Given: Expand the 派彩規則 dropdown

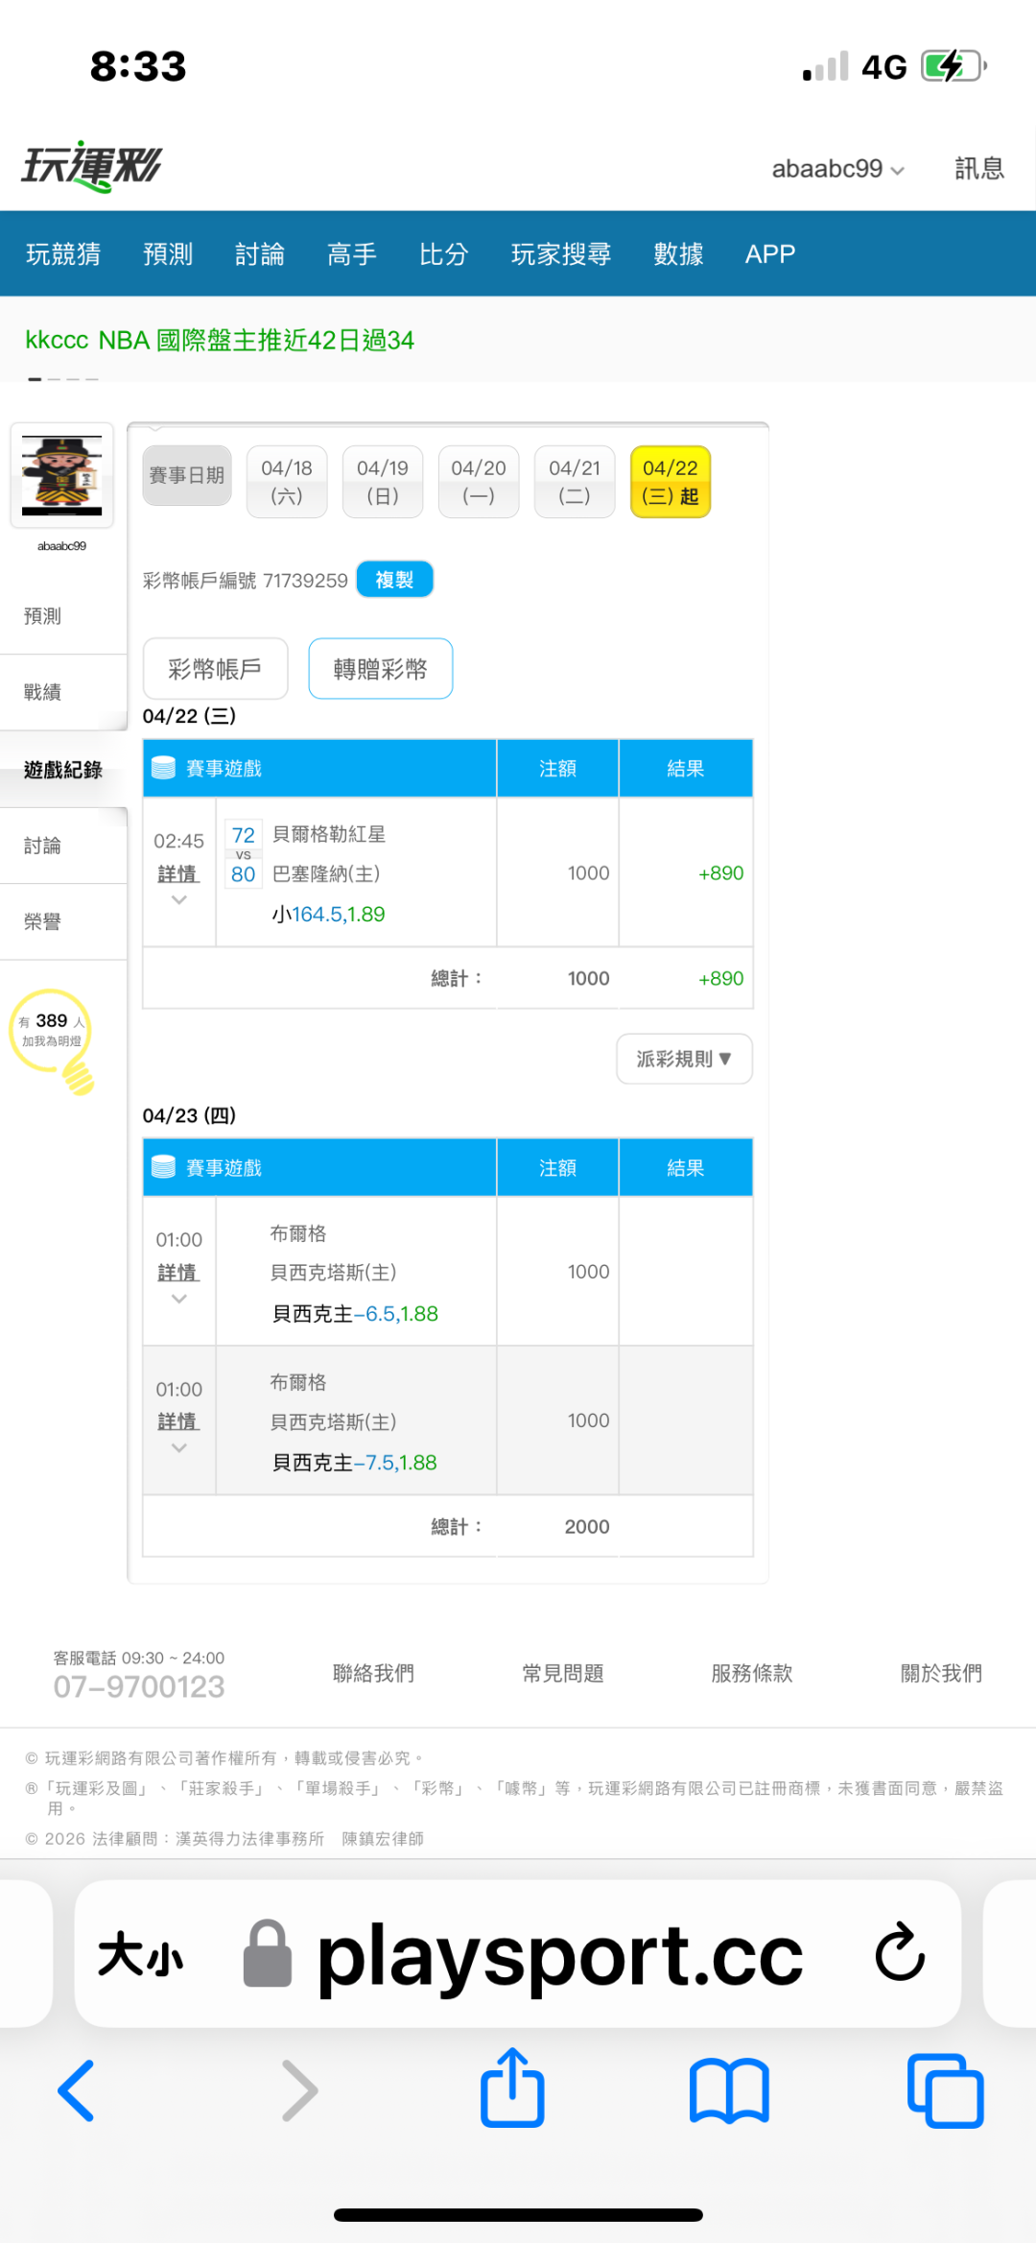Looking at the screenshot, I should pyautogui.click(x=684, y=1059).
